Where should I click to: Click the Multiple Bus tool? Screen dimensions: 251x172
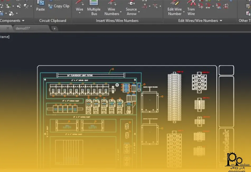[94, 4]
